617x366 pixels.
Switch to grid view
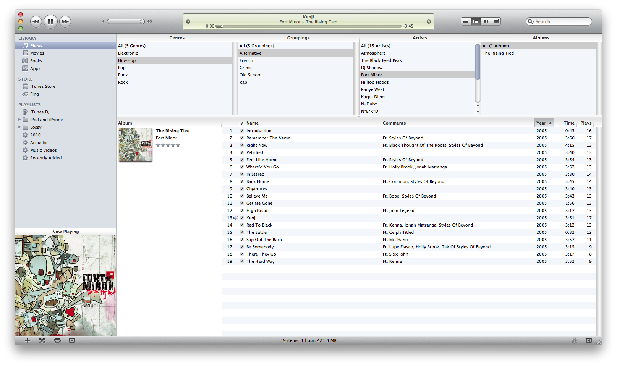486,21
